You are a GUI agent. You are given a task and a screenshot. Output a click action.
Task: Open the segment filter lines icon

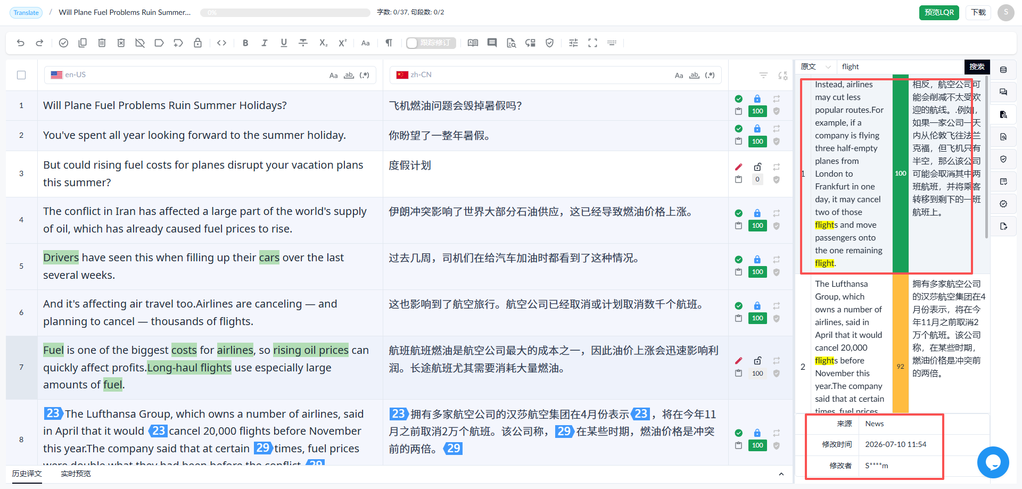click(763, 76)
